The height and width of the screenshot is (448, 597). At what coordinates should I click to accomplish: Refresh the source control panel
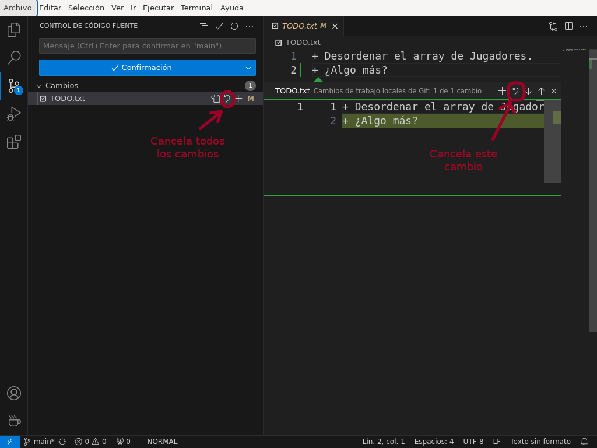pyautogui.click(x=234, y=26)
